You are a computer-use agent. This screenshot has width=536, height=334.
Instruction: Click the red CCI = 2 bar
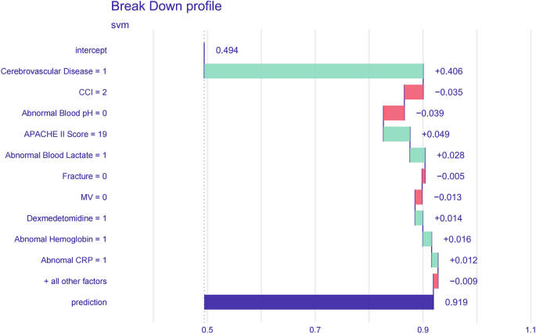point(414,92)
